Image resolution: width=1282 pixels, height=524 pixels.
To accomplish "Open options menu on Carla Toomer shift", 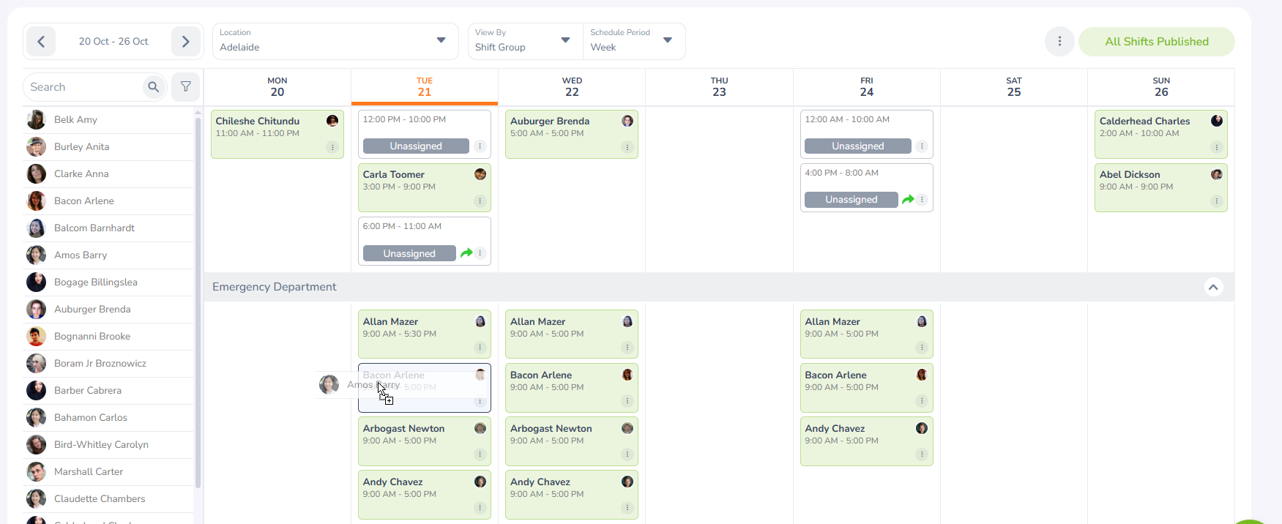I will point(480,201).
